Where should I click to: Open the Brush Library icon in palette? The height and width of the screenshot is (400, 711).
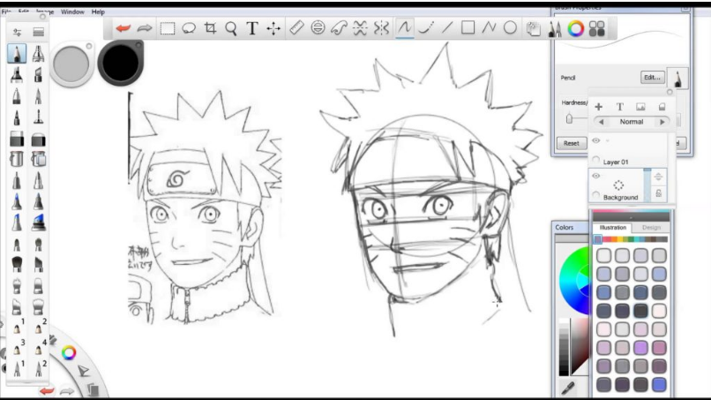(x=39, y=33)
